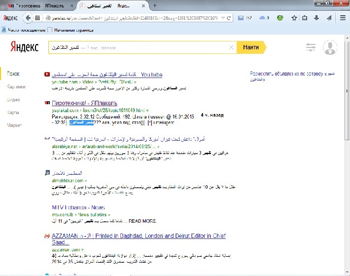
Task: Click the user profile avatar icon
Action: pos(330,47)
